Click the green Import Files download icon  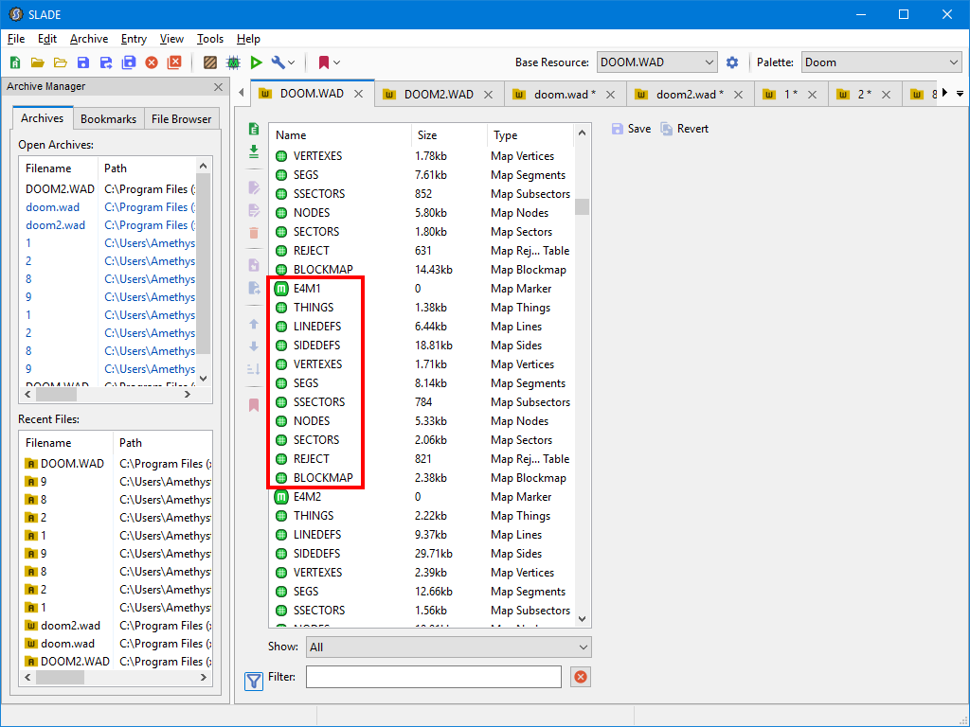[x=254, y=151]
